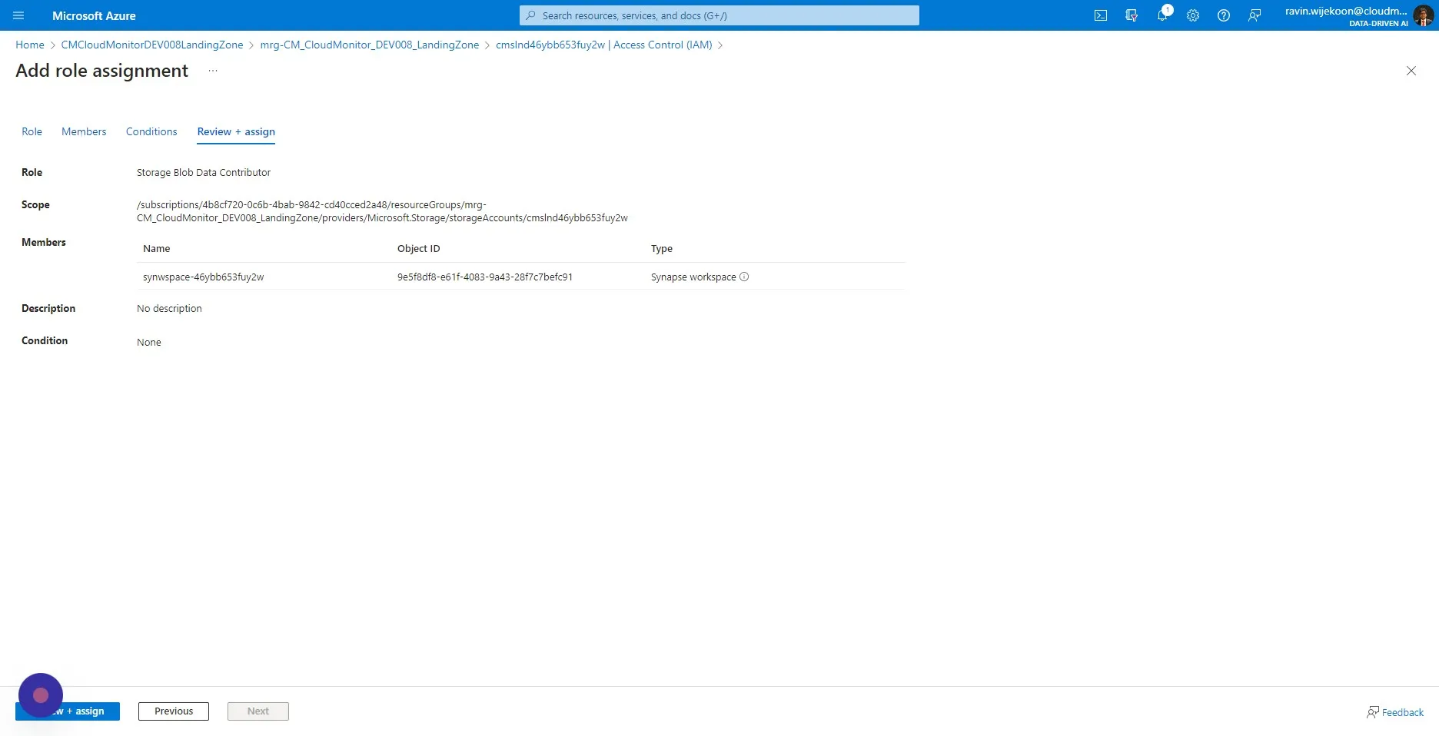The width and height of the screenshot is (1439, 736).
Task: Select the object ID 9e5f8df8-e61f-4083-9a43-28f7c7befc91
Action: coord(485,277)
